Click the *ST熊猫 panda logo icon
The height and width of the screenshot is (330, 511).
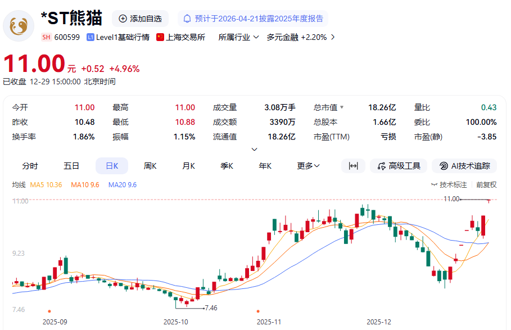19,27
